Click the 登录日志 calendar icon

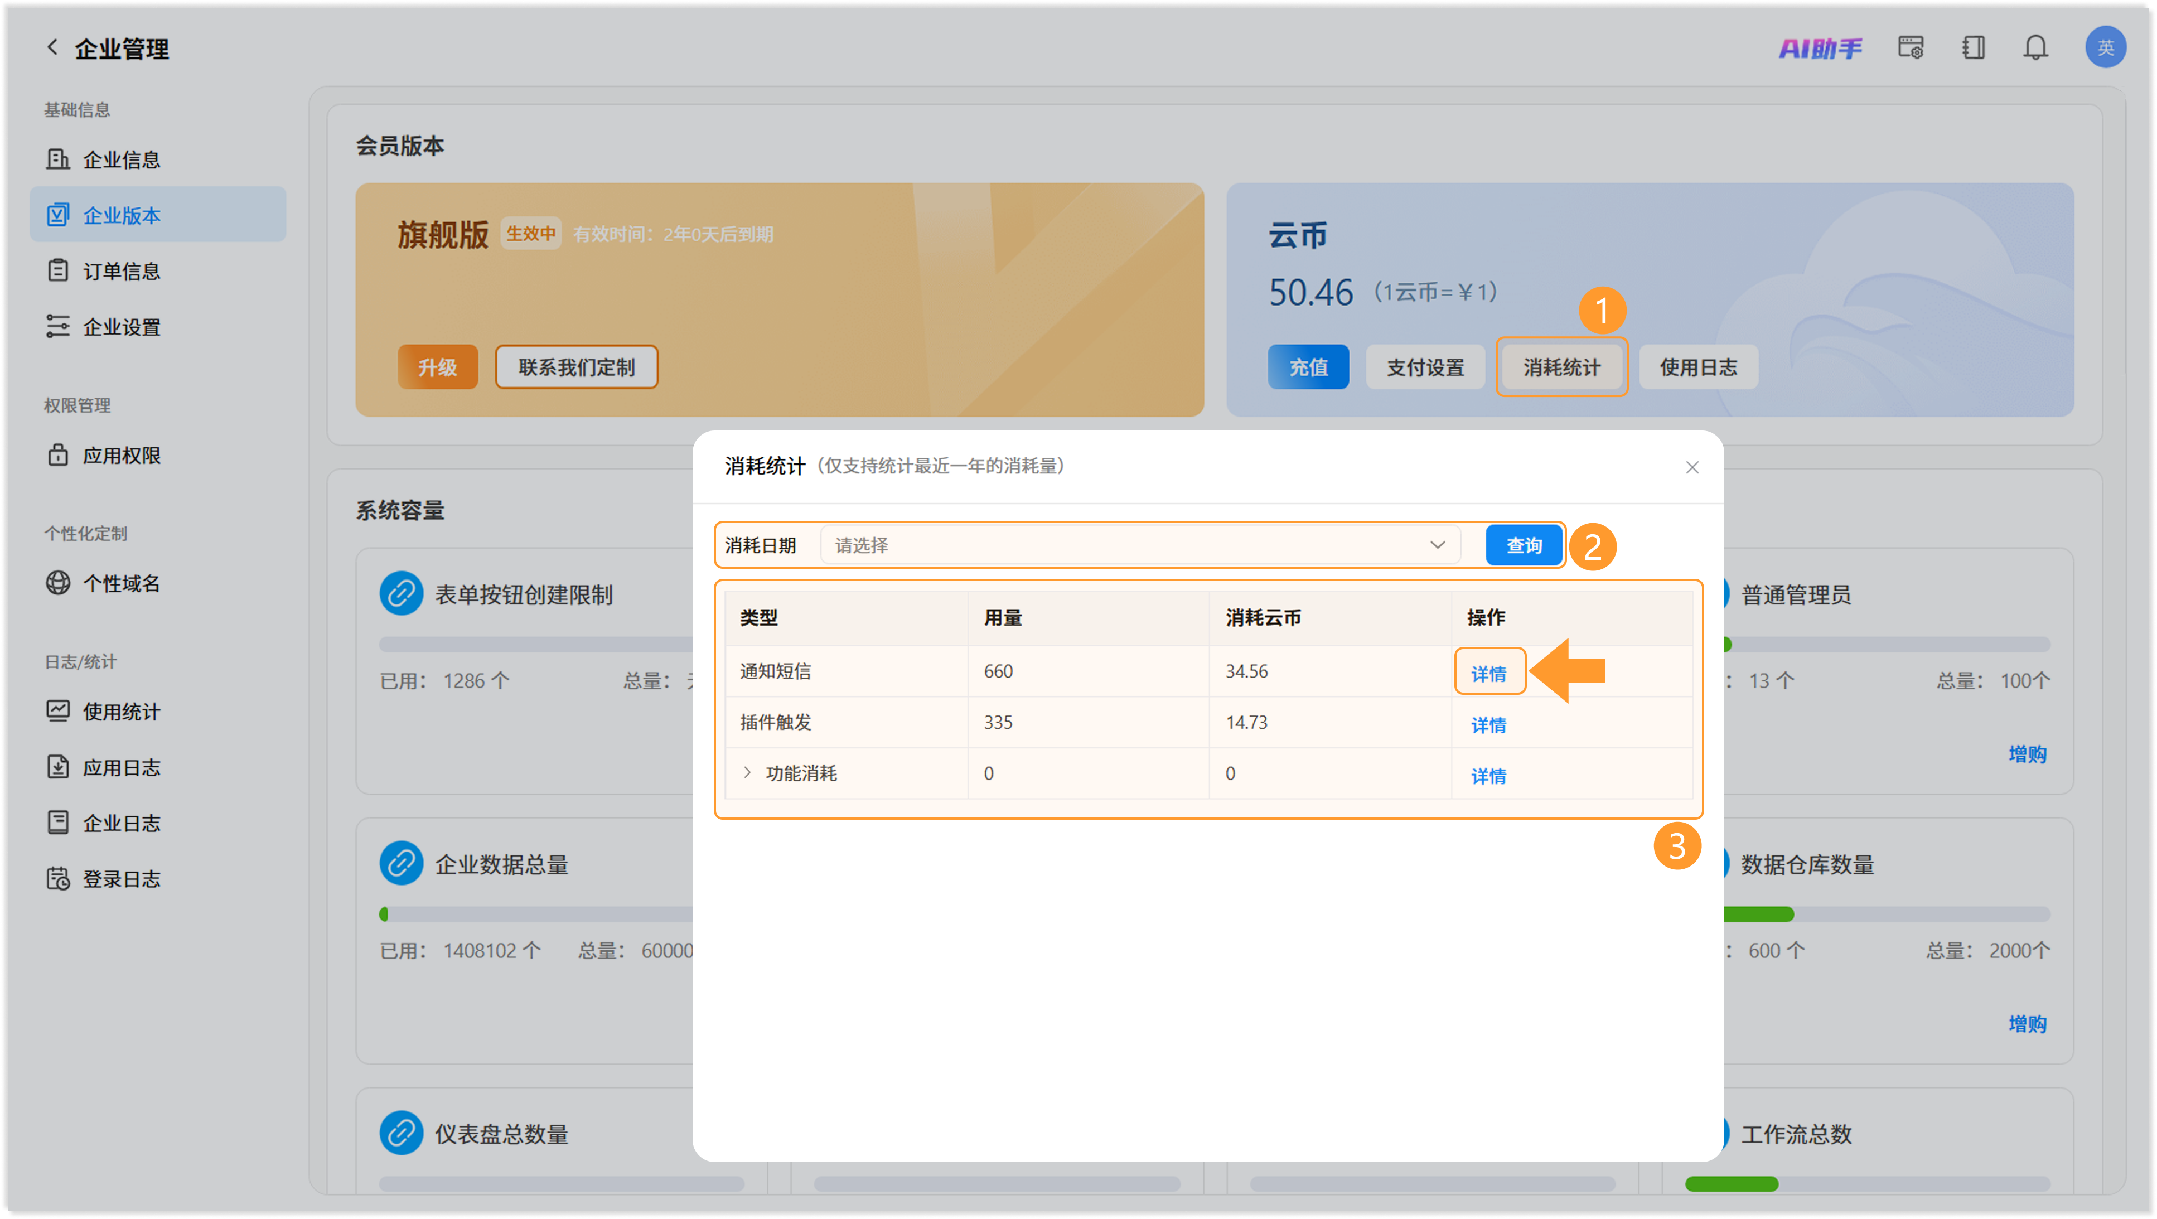coord(58,878)
